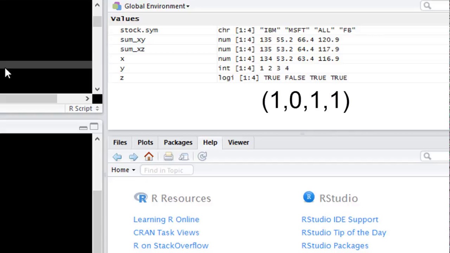Open the Learning R Online link

coord(166,219)
